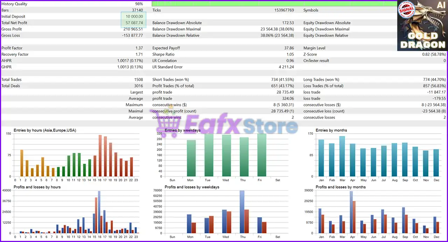Click the Equity Drawdown Maximal label
The image size is (448, 242).
click(x=327, y=29)
